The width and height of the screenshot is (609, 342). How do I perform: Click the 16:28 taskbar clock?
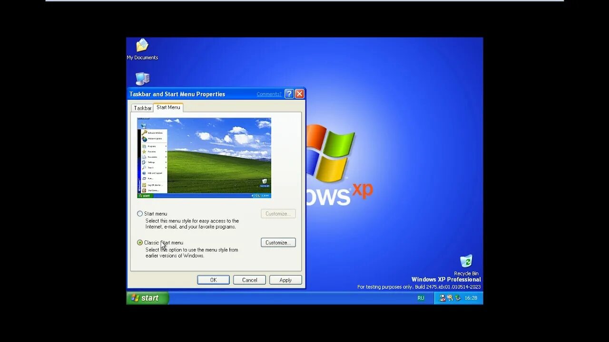471,298
